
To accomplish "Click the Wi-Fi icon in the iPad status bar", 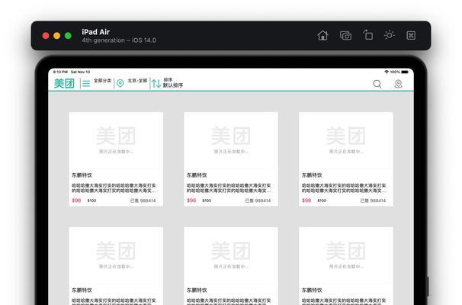I will (x=387, y=72).
